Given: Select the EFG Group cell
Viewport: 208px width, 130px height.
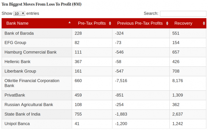Looking at the screenshot, I should tap(15, 43).
